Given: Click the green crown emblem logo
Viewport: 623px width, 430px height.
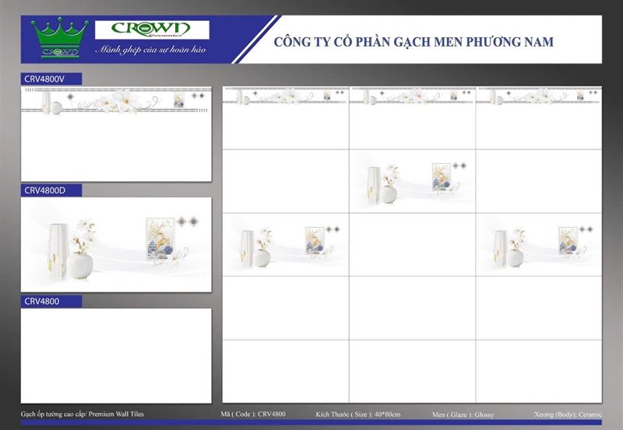Looking at the screenshot, I should point(60,38).
